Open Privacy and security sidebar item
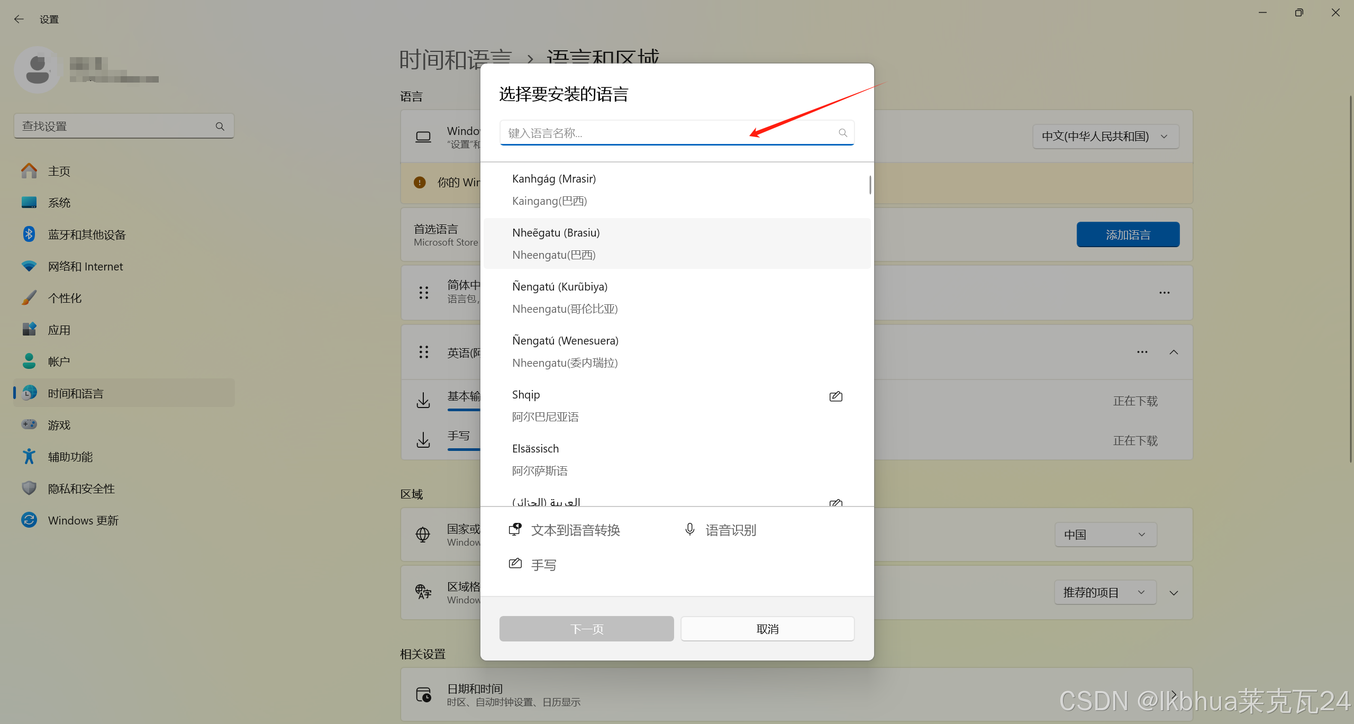The width and height of the screenshot is (1354, 724). tap(81, 488)
